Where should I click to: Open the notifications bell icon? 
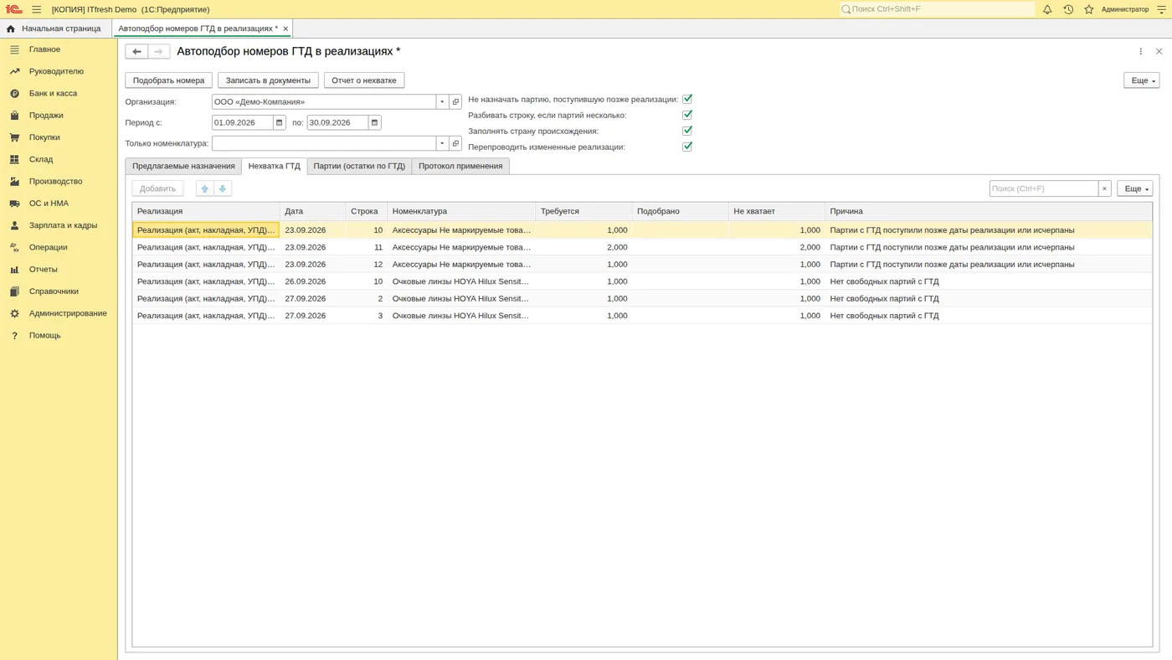(1047, 9)
